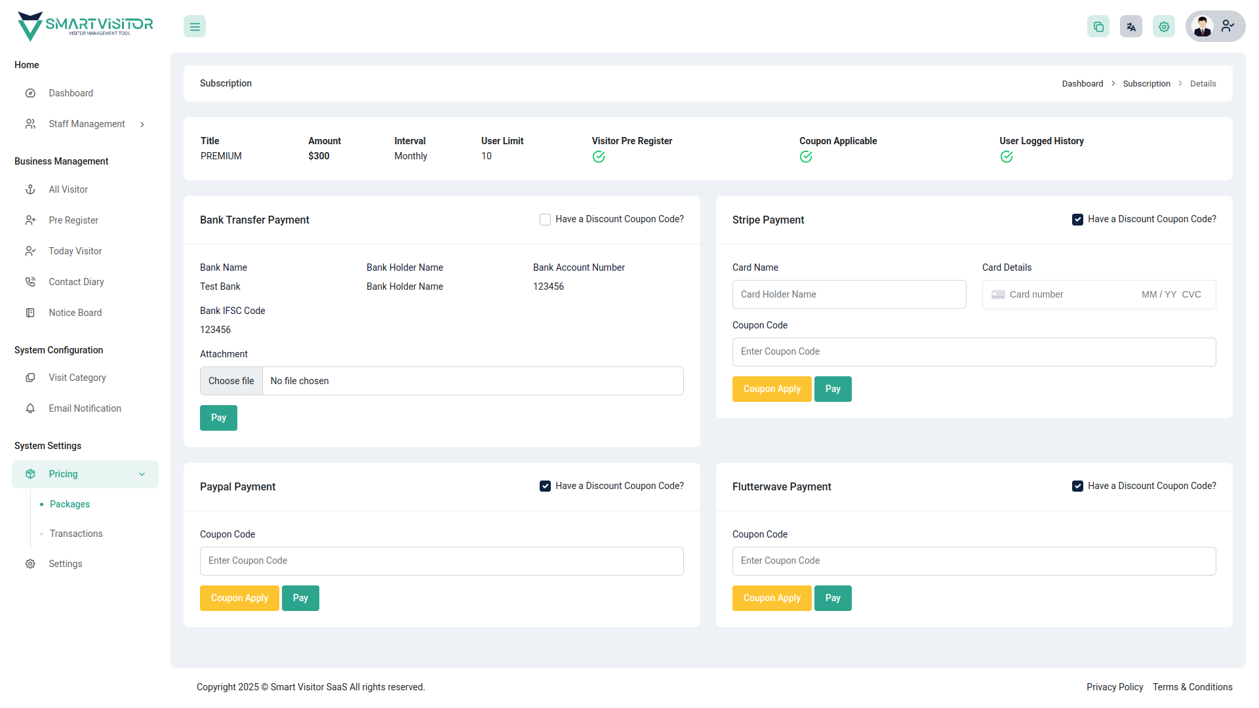Image resolution: width=1259 pixels, height=708 pixels.
Task: Uncheck discount coupon on Stripe Payment
Action: point(1077,219)
